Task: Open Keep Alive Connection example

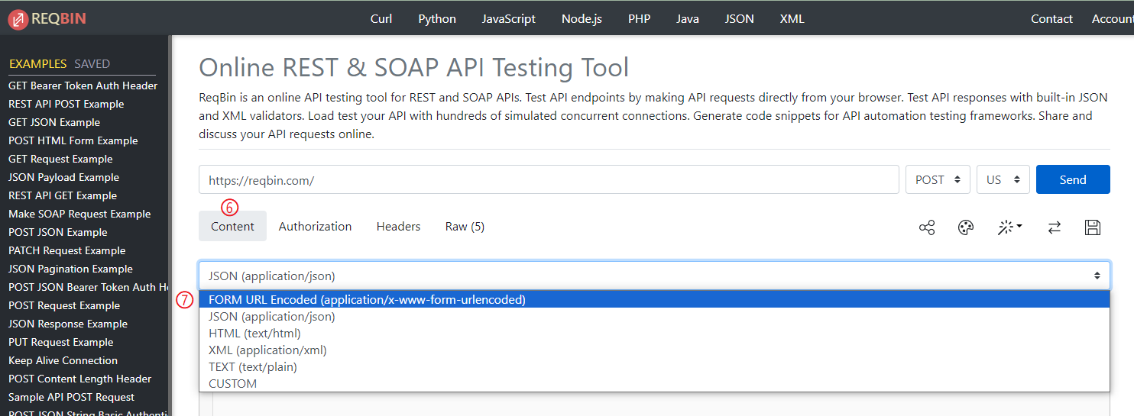Action: pos(63,360)
